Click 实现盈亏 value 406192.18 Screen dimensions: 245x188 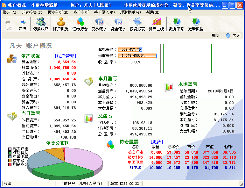pos(142,123)
